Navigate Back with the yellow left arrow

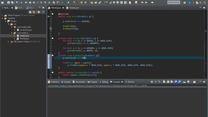pyautogui.click(x=146, y=2)
